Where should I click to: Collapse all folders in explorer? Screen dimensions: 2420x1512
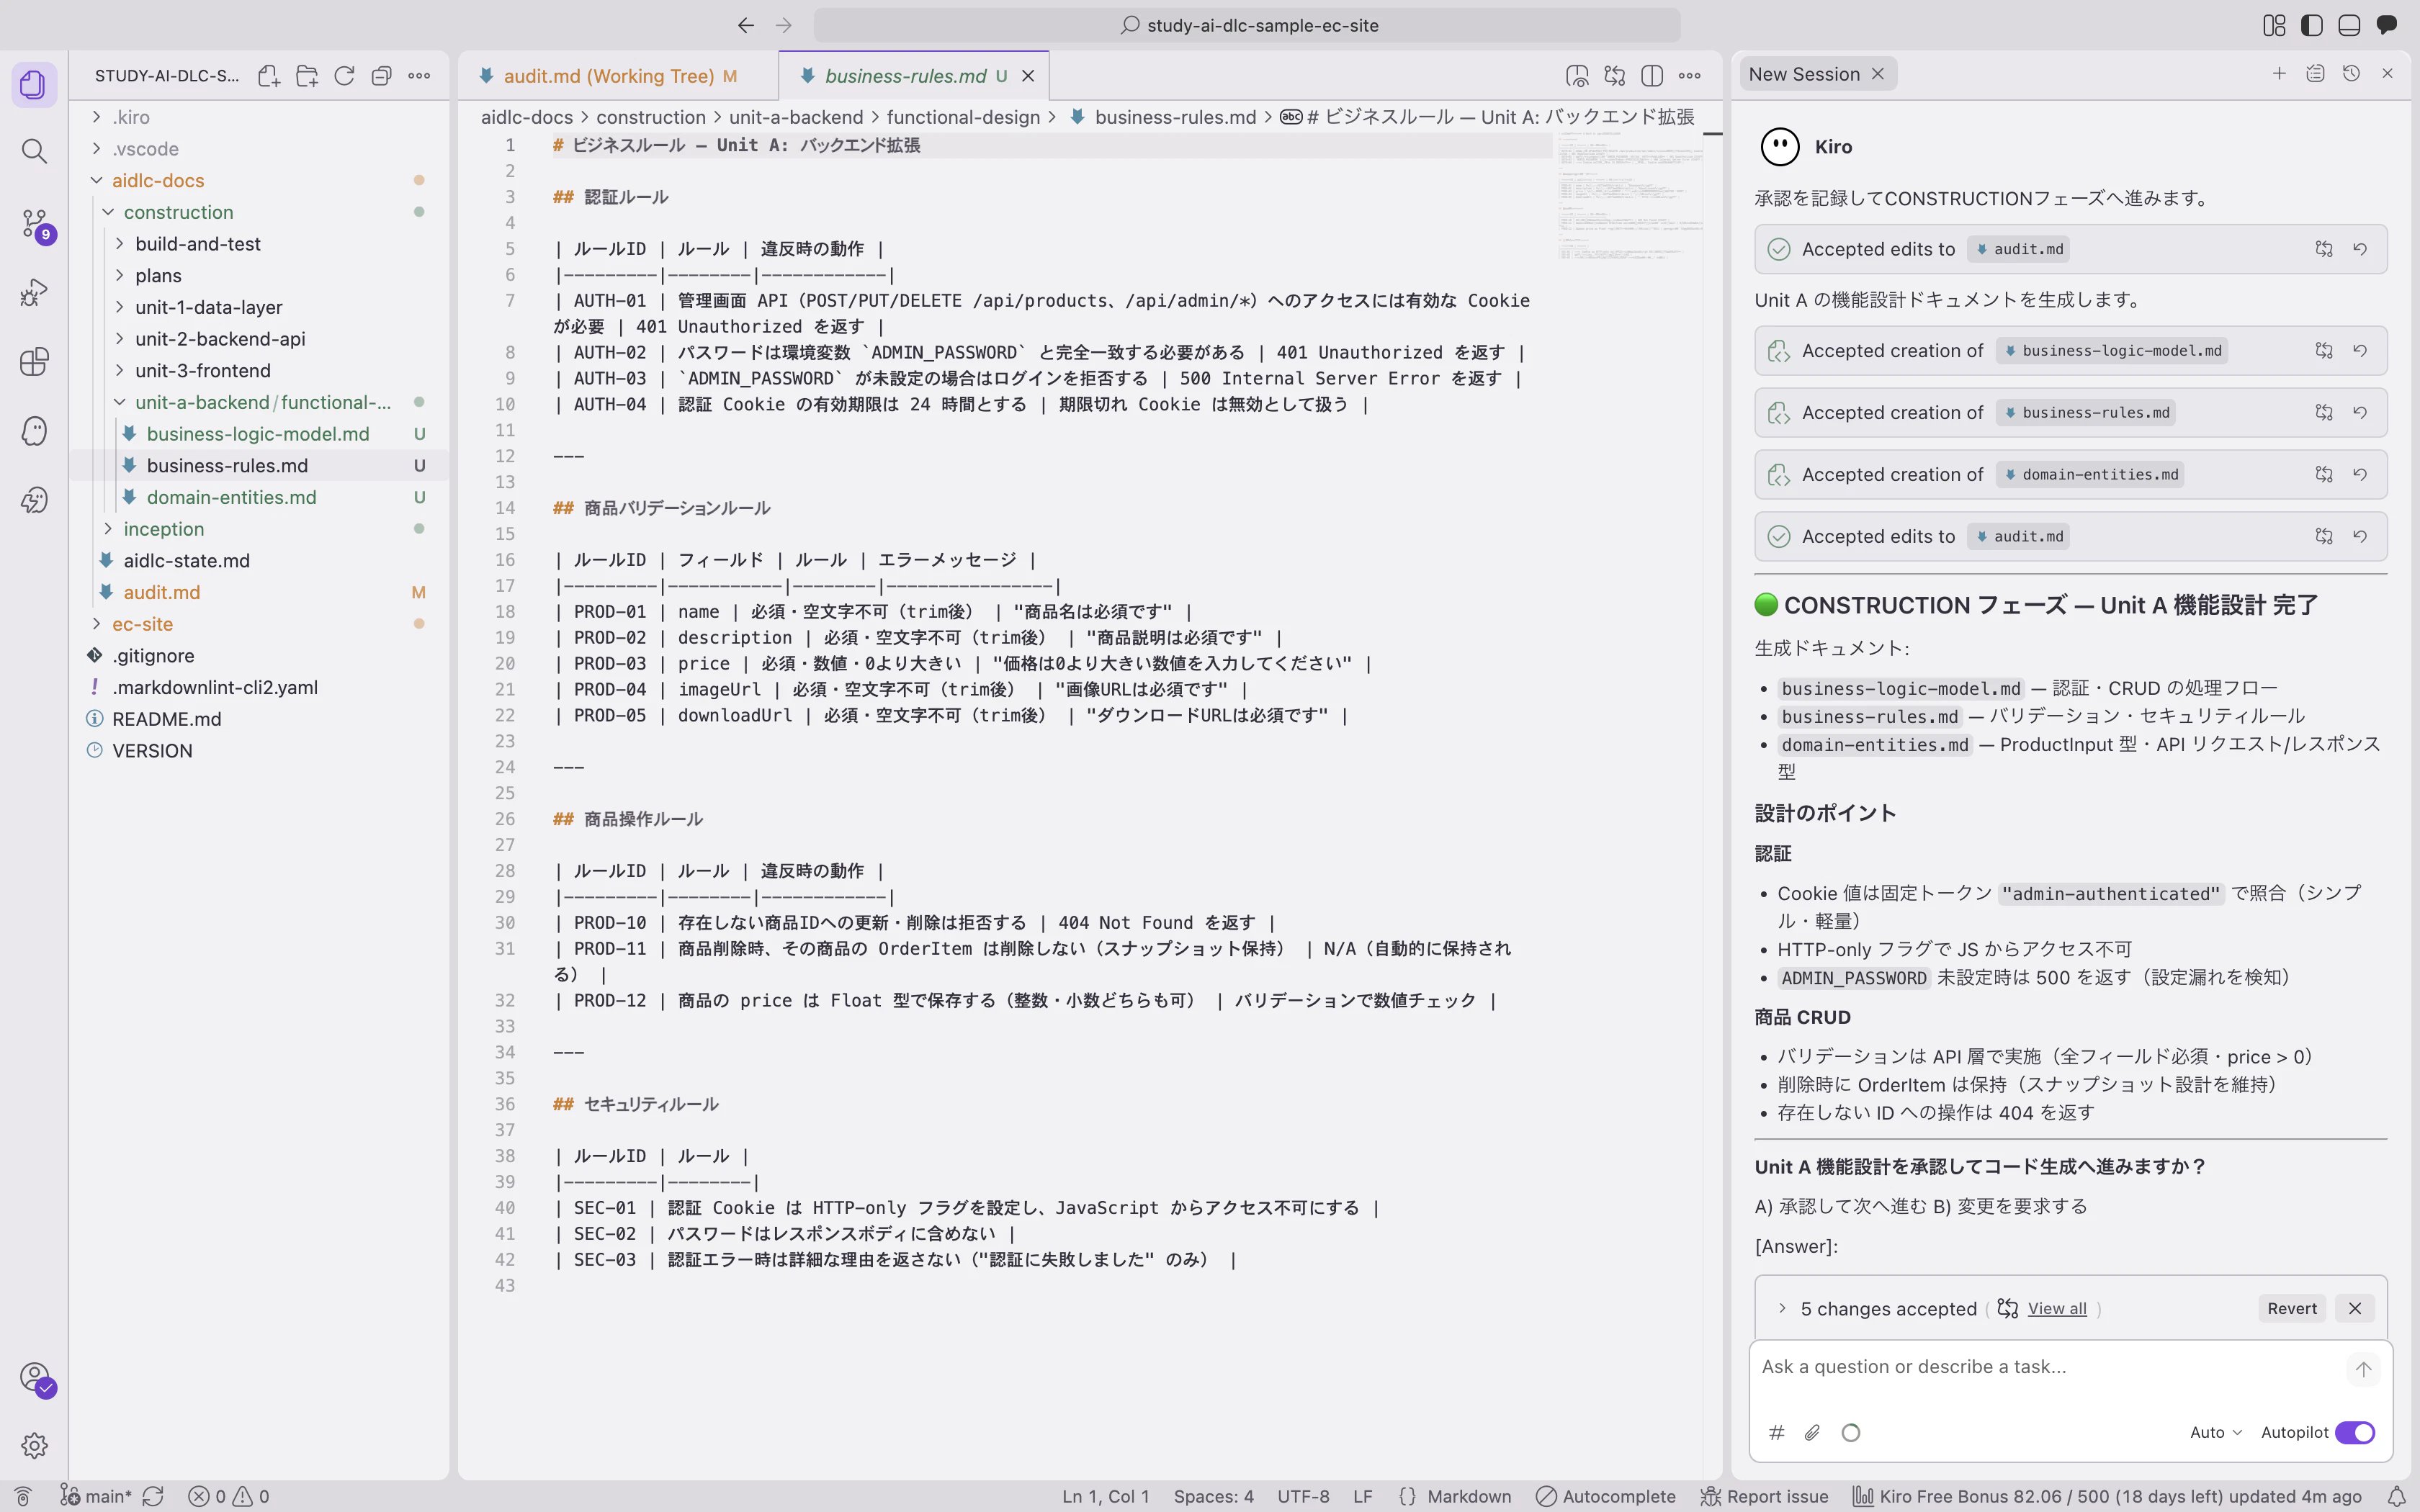tap(381, 76)
